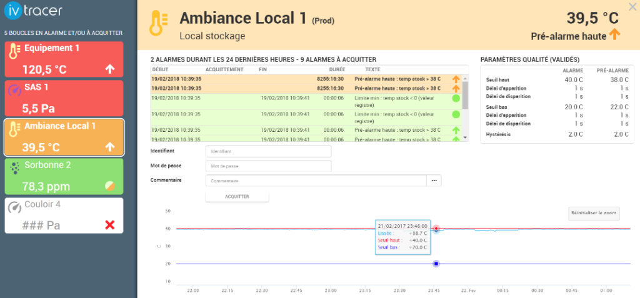Click the TEXTE column header
640x298 pixels.
click(x=372, y=69)
